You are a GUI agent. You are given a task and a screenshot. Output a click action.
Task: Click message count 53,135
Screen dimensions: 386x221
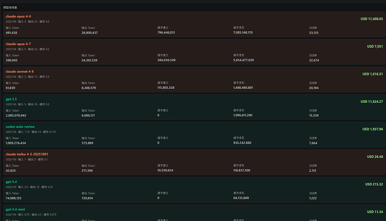(x=314, y=33)
